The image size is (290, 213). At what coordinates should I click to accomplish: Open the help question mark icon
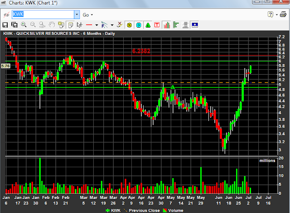tap(271, 15)
